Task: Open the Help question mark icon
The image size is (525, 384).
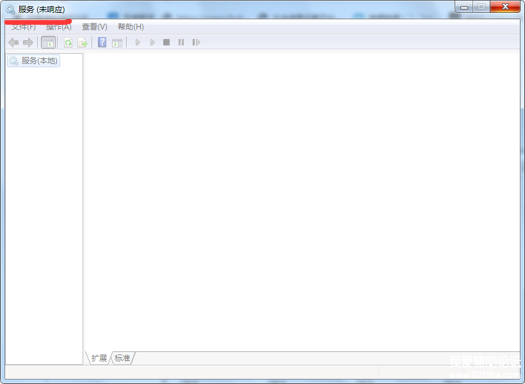Action: [x=102, y=42]
